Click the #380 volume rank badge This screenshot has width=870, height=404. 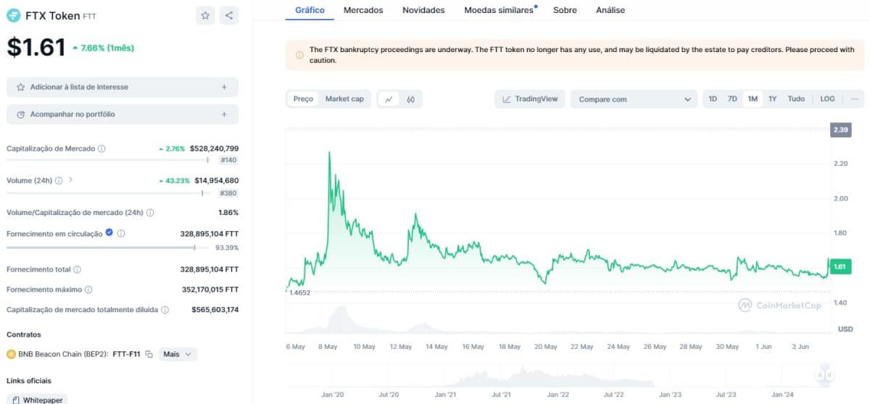click(x=228, y=193)
